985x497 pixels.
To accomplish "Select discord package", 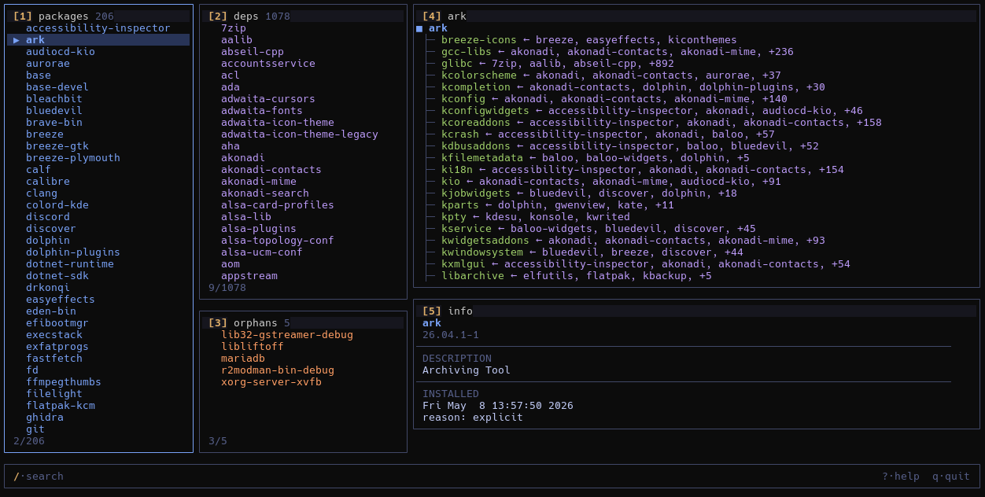I will 48,217.
